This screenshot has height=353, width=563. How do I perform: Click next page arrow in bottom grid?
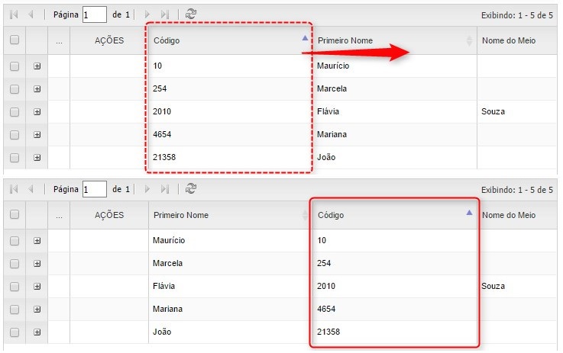pyautogui.click(x=147, y=189)
